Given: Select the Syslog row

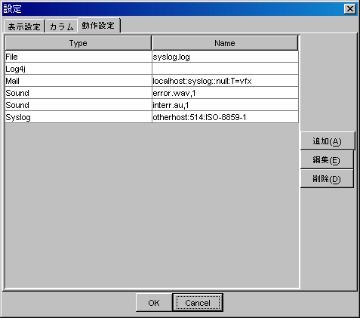Looking at the screenshot, I should [78, 117].
